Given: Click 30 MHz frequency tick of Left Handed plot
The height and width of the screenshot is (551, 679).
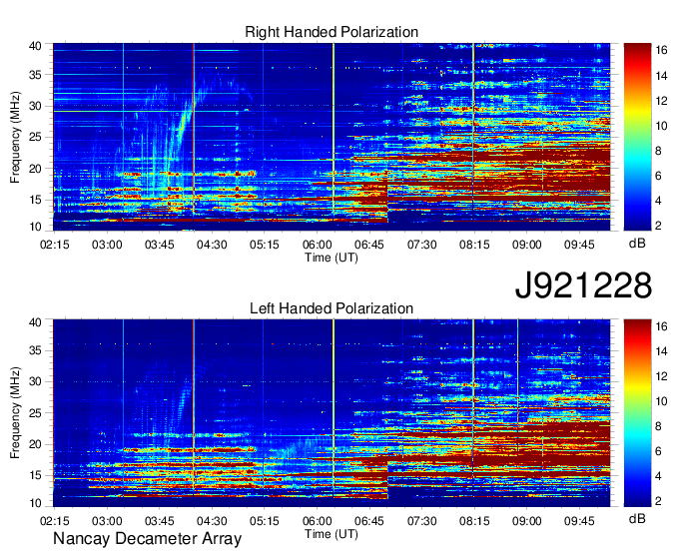Looking at the screenshot, I should pos(36,381).
